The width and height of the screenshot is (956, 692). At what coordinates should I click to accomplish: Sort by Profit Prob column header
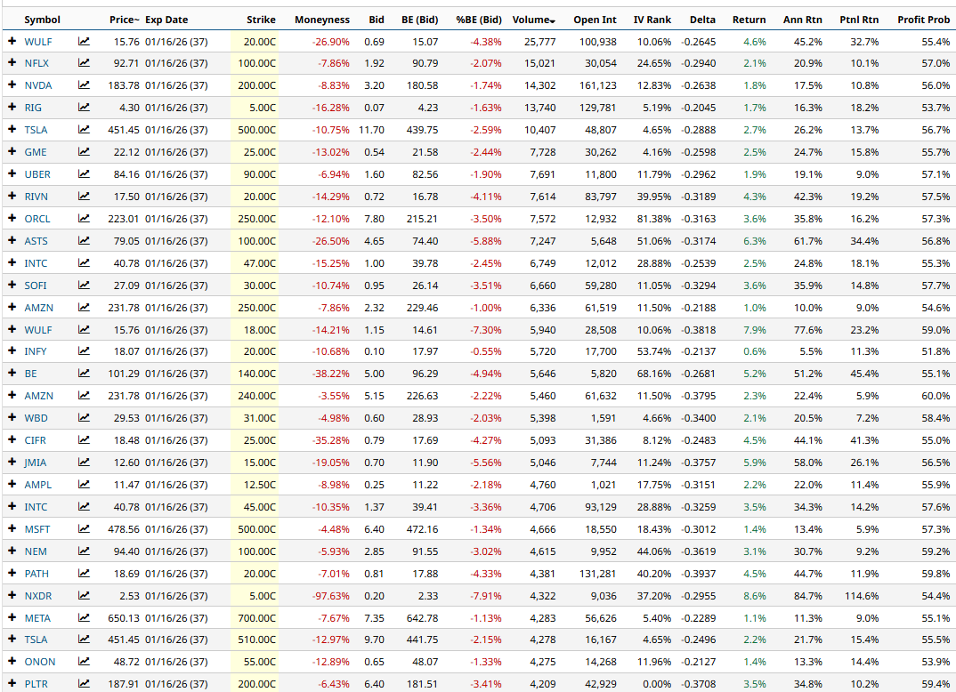[924, 20]
